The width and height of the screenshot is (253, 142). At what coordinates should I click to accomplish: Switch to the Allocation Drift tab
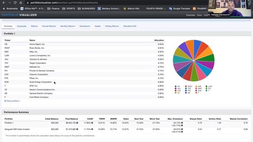[x=130, y=26]
